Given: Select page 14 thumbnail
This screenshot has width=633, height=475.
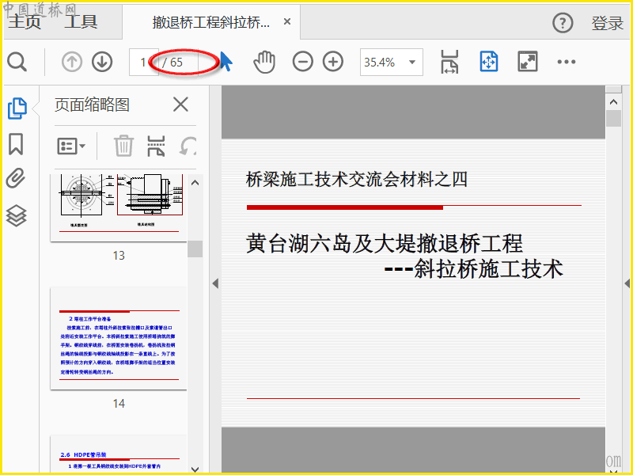Looking at the screenshot, I should pos(119,339).
